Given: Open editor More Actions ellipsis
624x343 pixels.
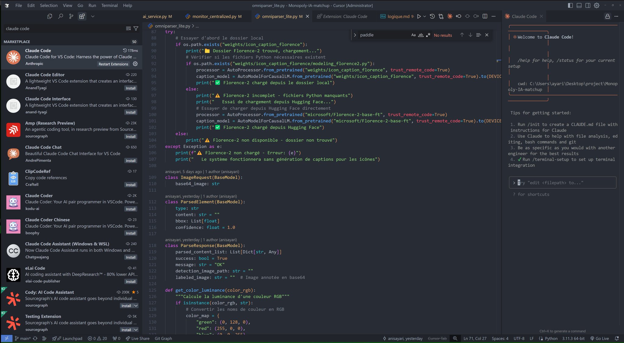Looking at the screenshot, I should (x=494, y=16).
